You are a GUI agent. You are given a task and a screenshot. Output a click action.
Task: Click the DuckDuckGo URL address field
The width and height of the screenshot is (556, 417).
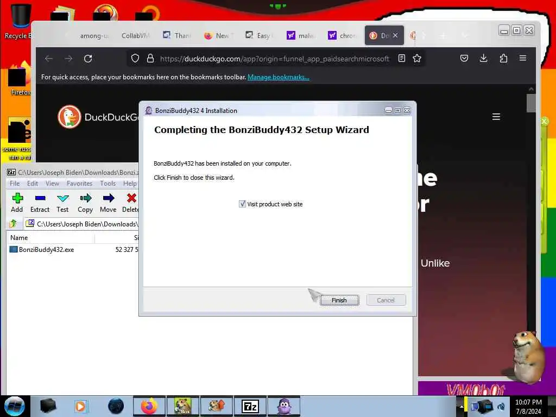pyautogui.click(x=274, y=59)
